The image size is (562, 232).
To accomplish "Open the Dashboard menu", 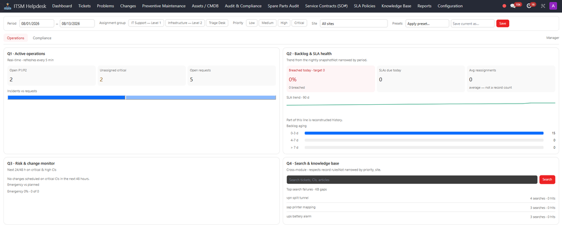I will [62, 5].
